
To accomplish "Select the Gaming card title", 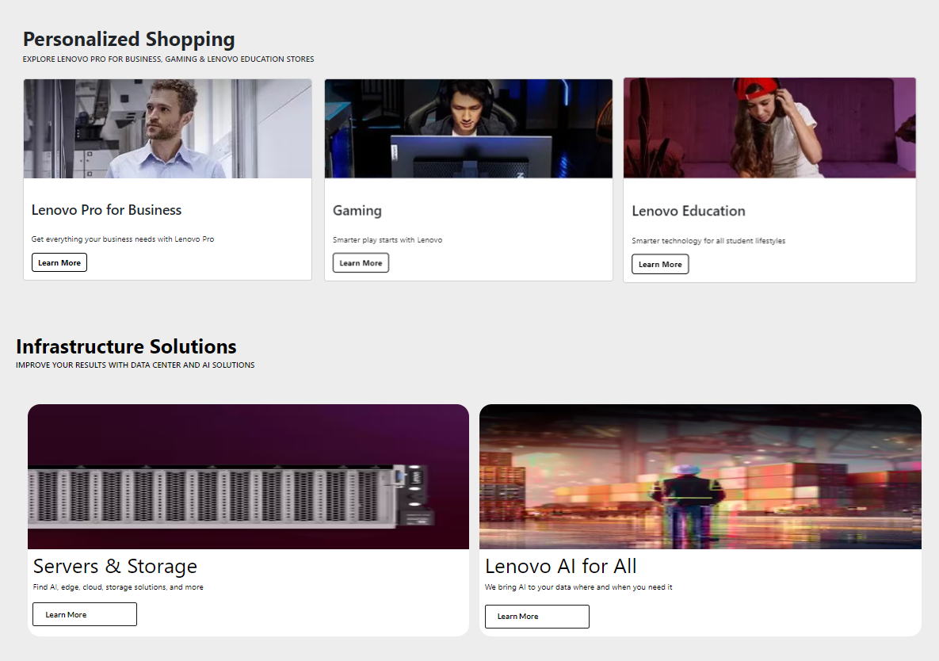I will pos(357,211).
